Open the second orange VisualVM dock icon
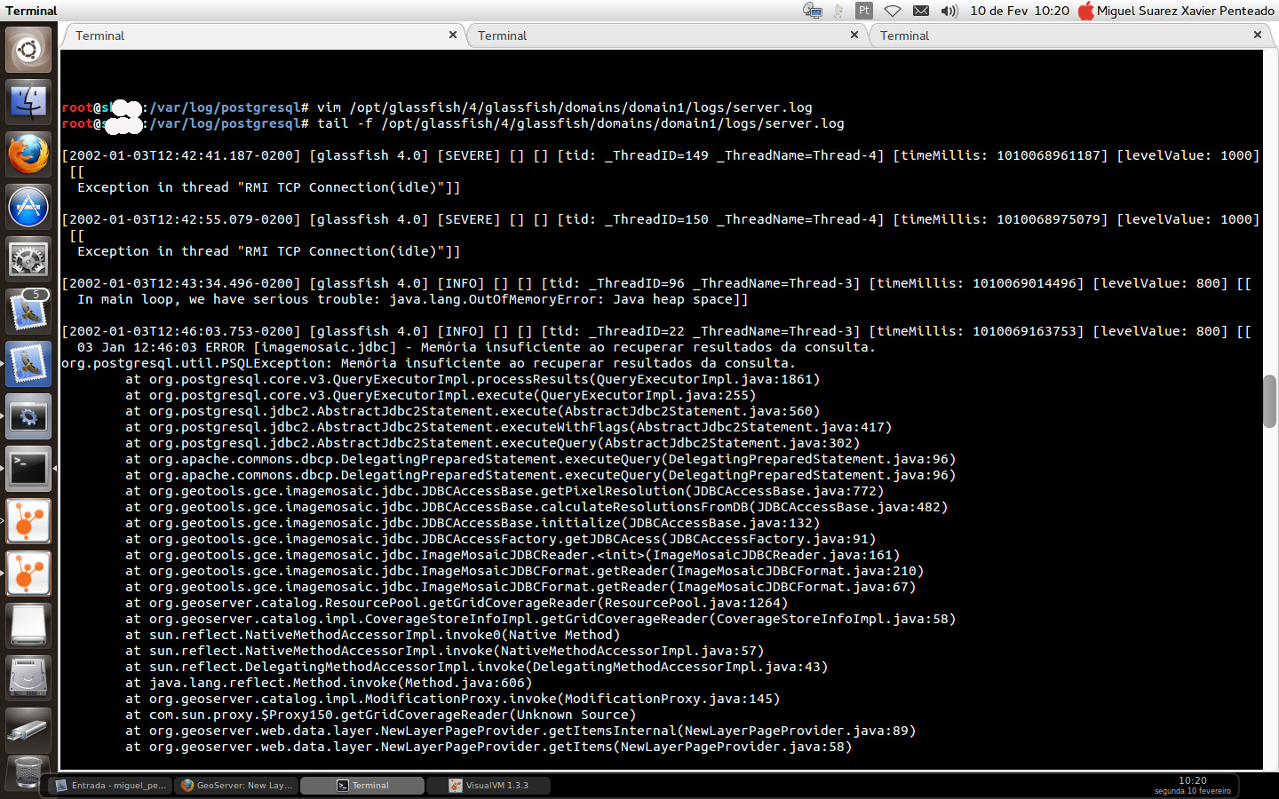The height and width of the screenshot is (799, 1279). 28,574
